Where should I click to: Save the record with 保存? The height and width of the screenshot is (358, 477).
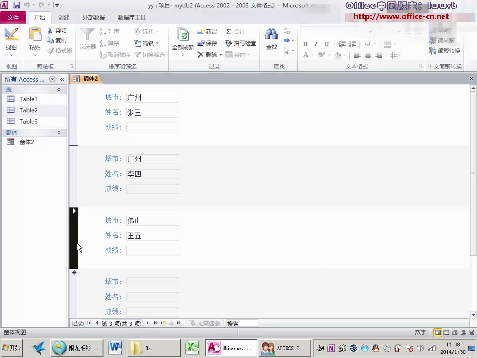coord(207,43)
